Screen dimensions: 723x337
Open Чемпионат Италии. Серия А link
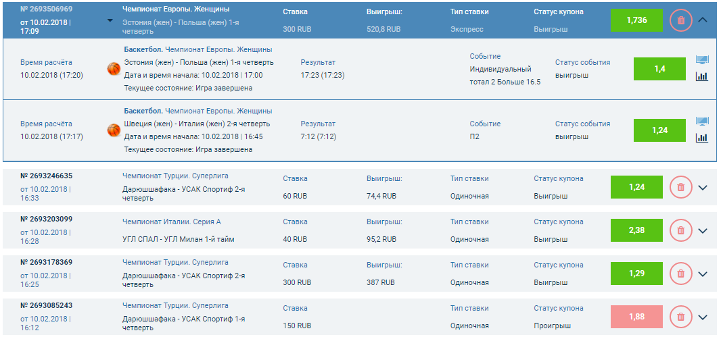point(171,222)
